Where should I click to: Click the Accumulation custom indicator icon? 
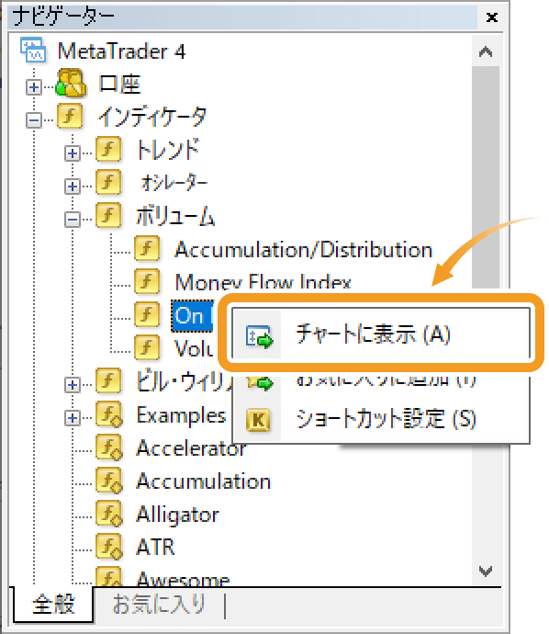(x=109, y=481)
